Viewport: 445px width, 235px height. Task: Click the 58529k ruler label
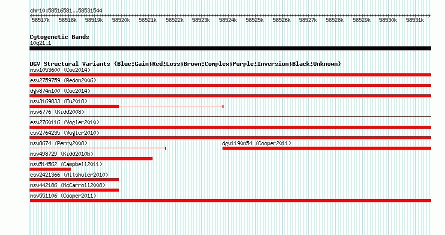click(x=361, y=20)
